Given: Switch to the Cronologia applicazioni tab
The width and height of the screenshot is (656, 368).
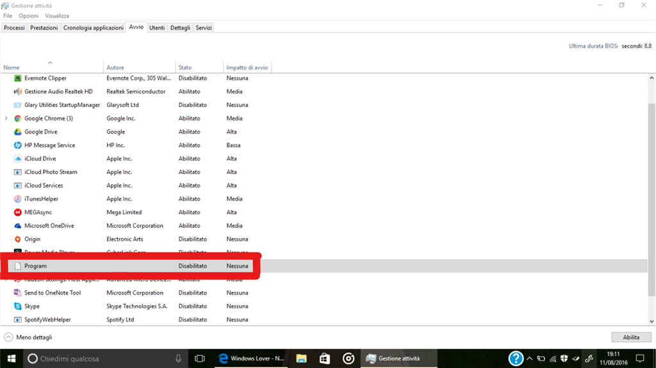Looking at the screenshot, I should click(94, 28).
